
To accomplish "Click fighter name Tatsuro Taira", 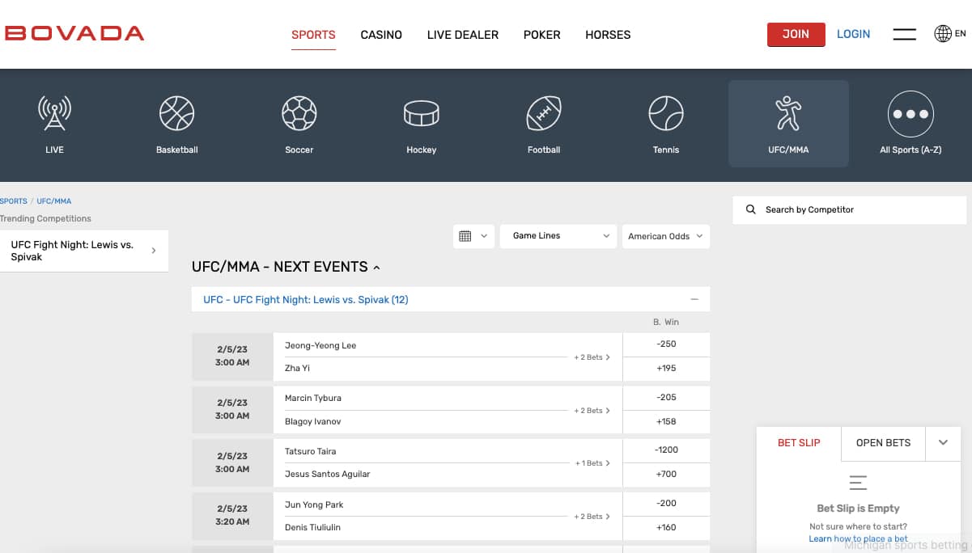I will [310, 451].
